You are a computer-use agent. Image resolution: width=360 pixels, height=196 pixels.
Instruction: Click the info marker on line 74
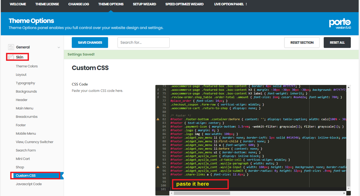coord(158,90)
